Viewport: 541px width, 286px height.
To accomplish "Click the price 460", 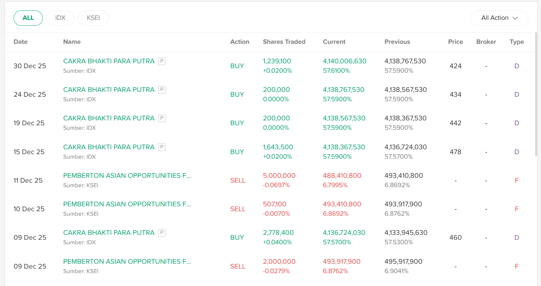I will (x=455, y=238).
